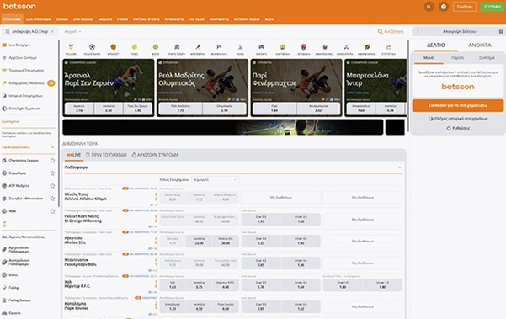Click the betsson logo in header
The height and width of the screenshot is (319, 506).
coord(19,6)
